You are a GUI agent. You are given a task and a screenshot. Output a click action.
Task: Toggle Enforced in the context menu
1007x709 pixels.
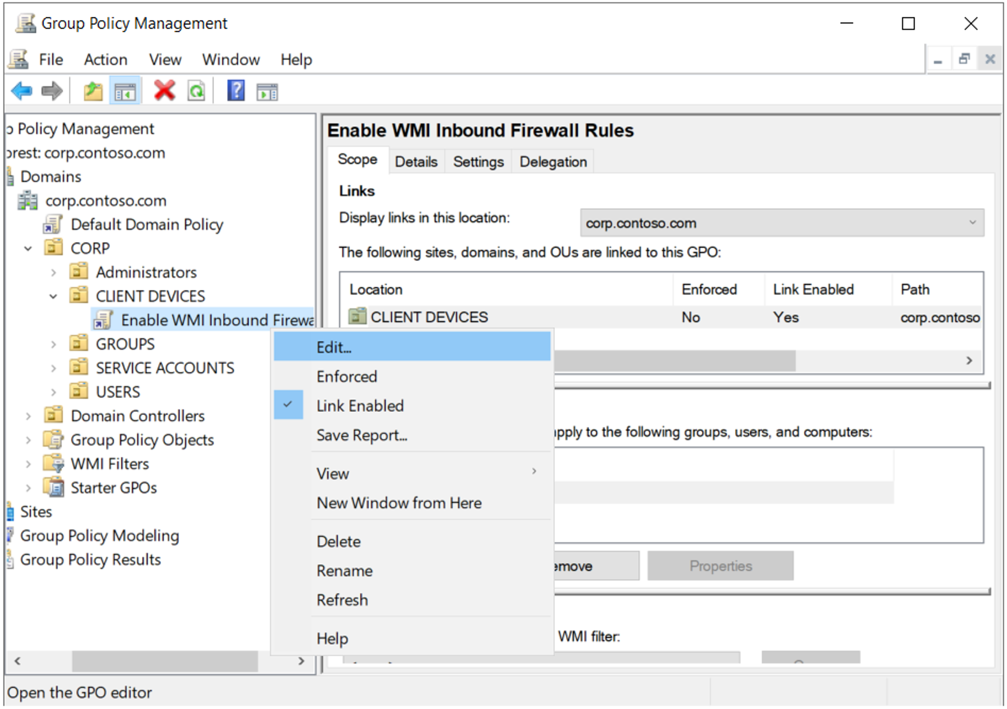(x=412, y=377)
